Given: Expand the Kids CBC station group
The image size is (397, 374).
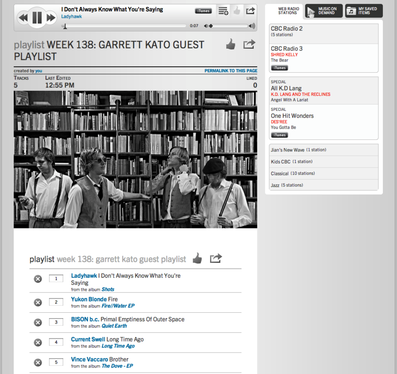Looking at the screenshot, I should point(323,161).
